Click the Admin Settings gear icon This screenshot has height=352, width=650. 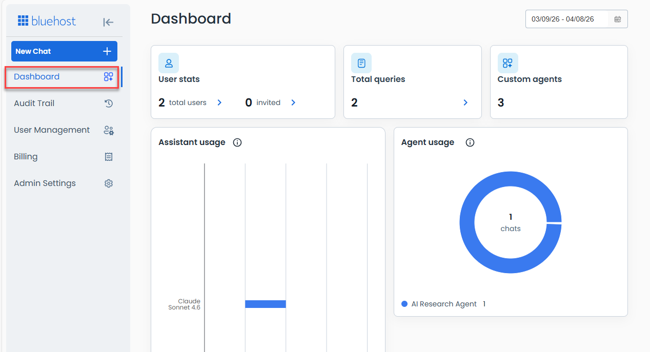[109, 183]
